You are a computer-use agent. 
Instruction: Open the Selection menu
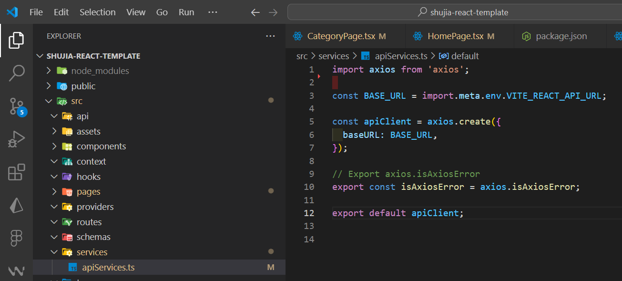[x=98, y=12]
